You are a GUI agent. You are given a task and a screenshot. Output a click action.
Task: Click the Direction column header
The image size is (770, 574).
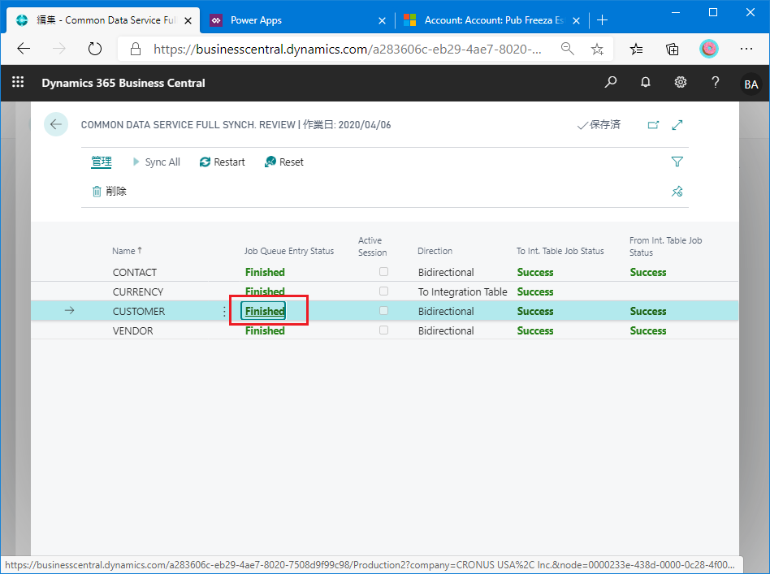coord(435,251)
